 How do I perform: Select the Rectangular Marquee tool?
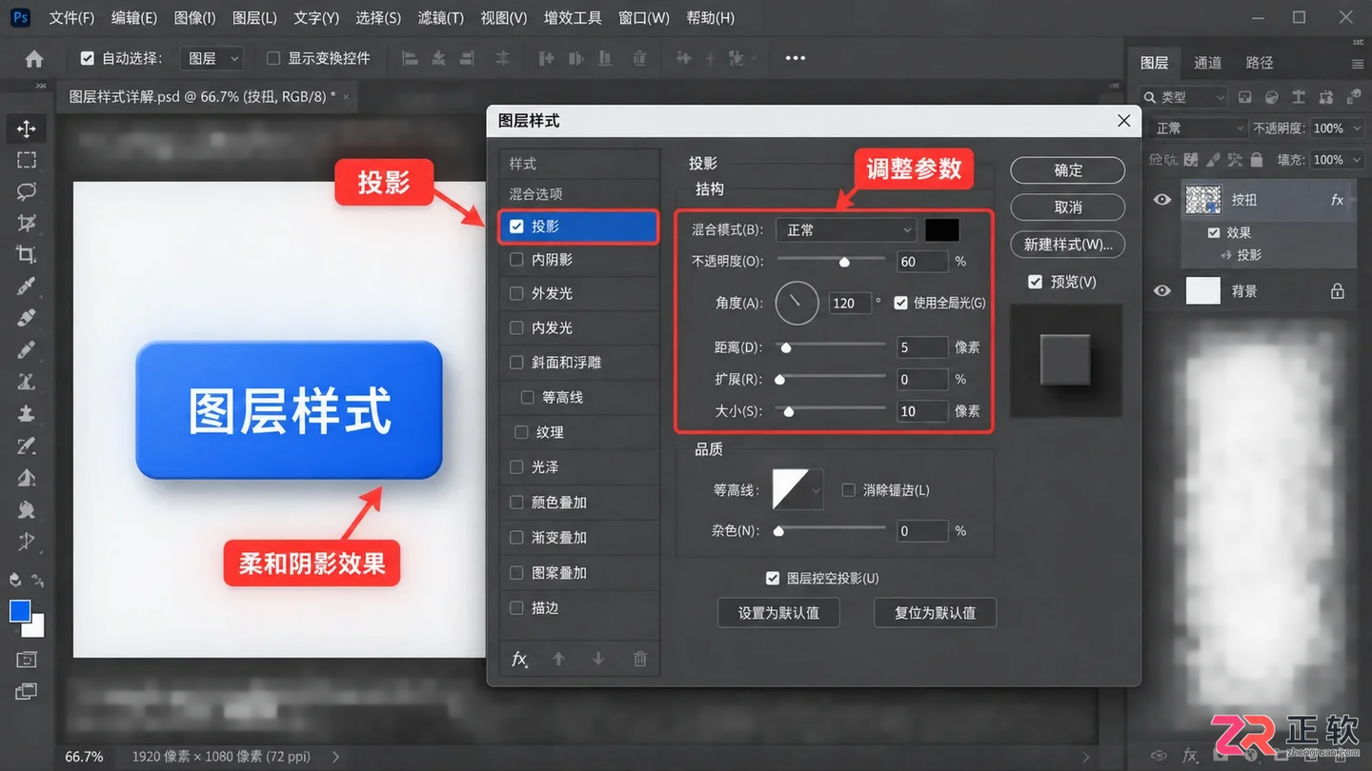(x=27, y=160)
